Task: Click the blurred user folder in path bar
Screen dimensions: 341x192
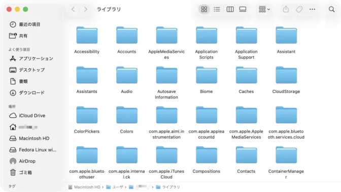Action: 139,187
